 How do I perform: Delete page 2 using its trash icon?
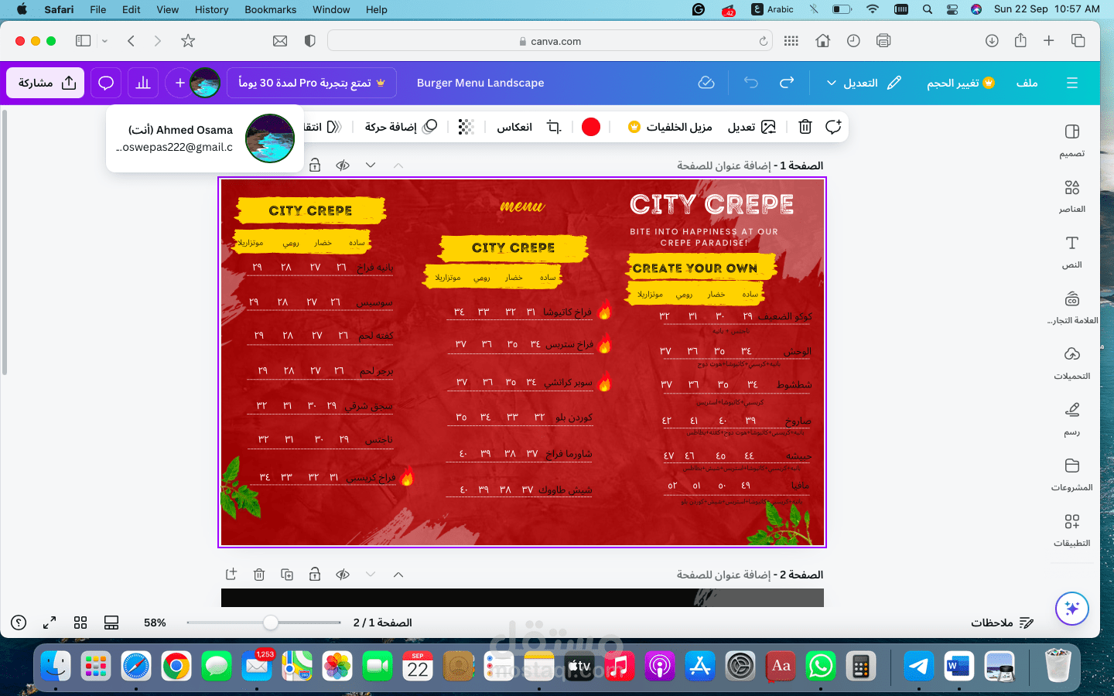click(x=259, y=575)
